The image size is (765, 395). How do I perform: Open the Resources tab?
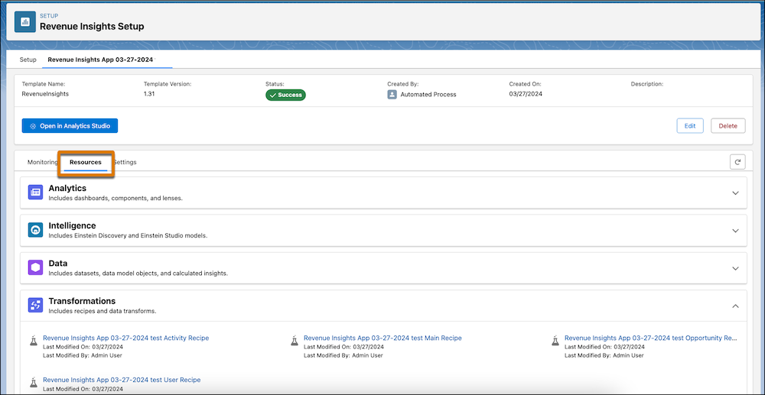click(x=86, y=162)
